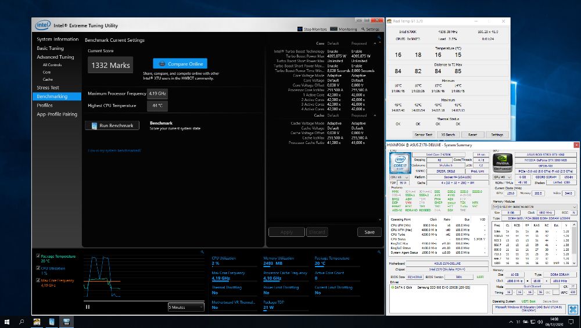
Task: Click the Compare Online button
Action: [x=180, y=64]
